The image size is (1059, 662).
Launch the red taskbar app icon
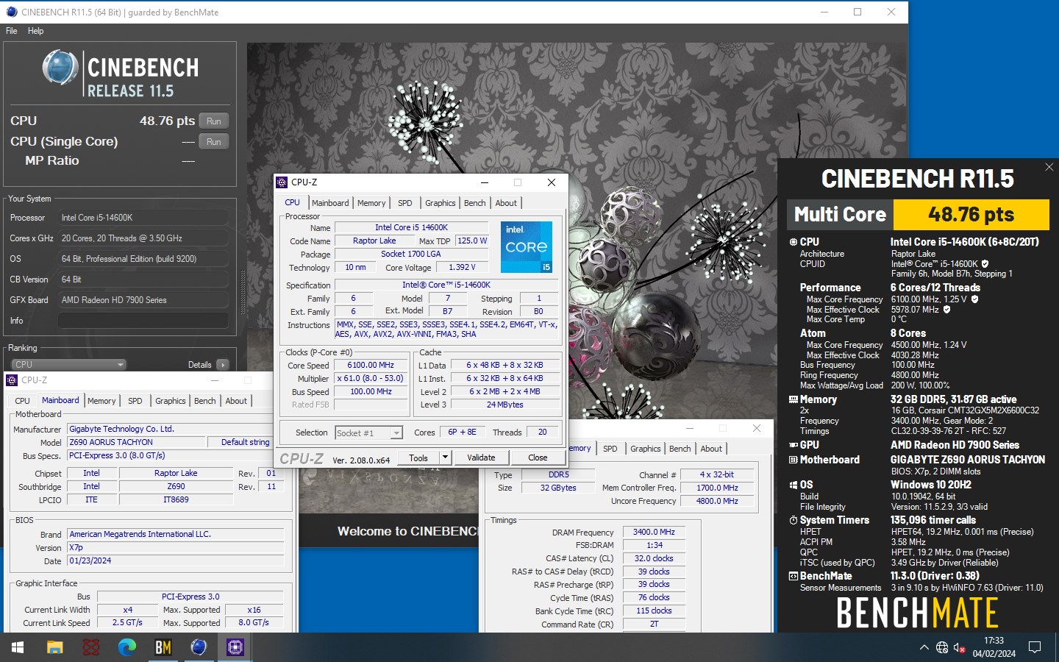(91, 647)
